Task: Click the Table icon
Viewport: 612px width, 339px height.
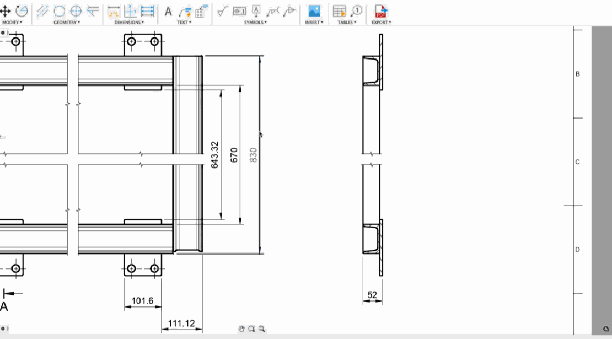Action: (339, 12)
